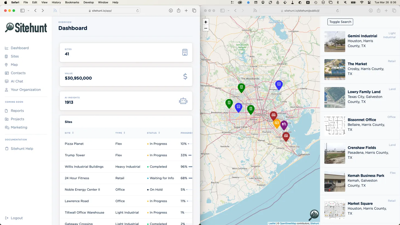Open the History menu
Image resolution: width=400 pixels, height=225 pixels.
56,2
